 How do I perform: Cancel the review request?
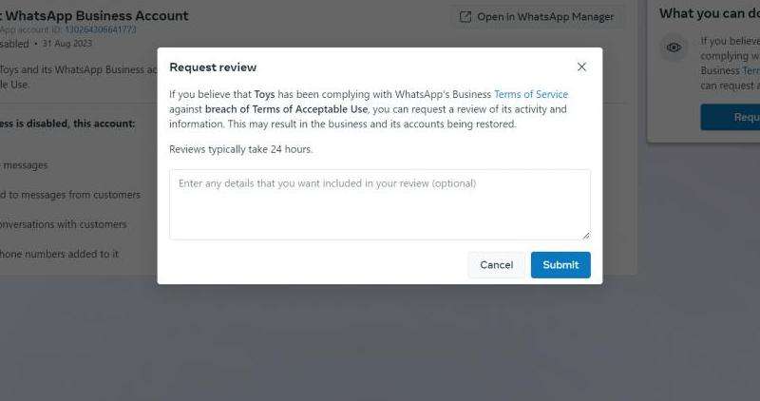click(496, 265)
